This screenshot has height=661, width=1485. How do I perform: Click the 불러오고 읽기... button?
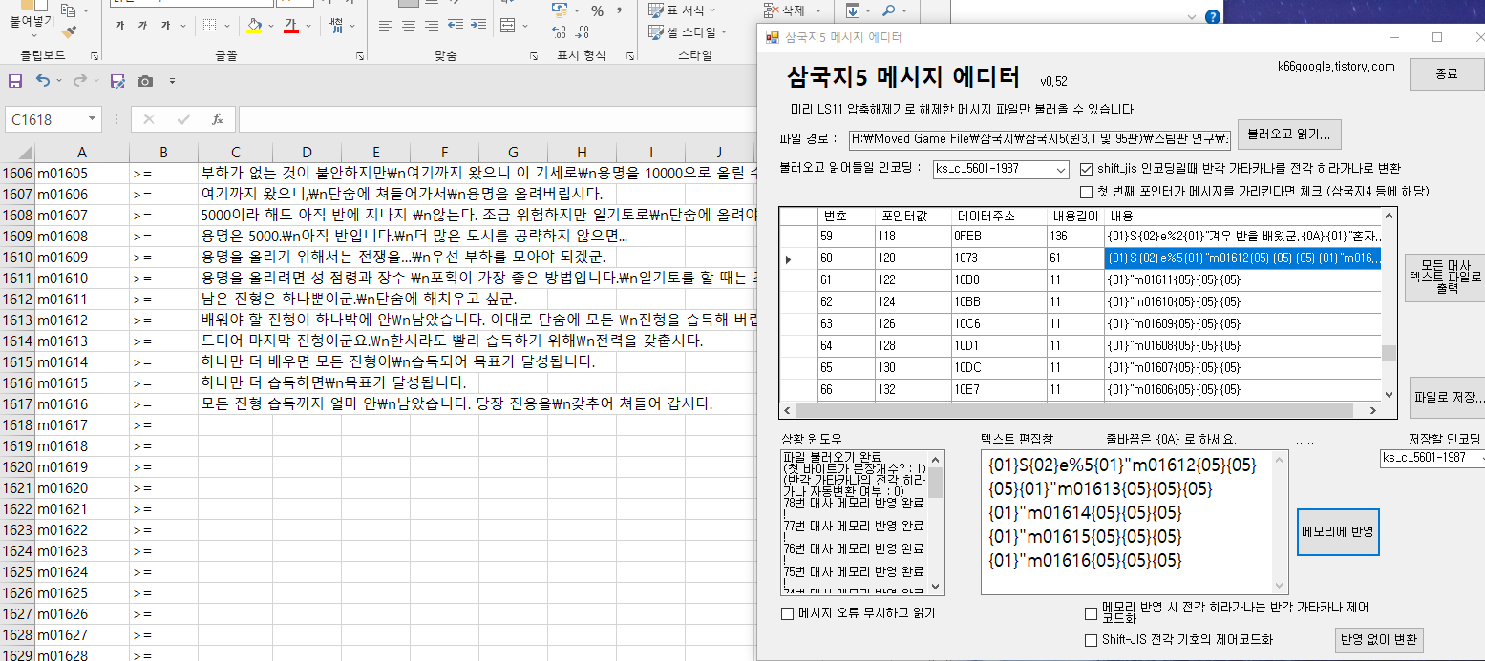(x=1289, y=134)
